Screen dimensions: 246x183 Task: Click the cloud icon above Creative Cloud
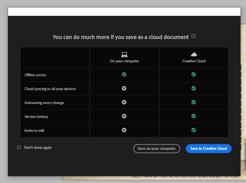[x=194, y=54]
